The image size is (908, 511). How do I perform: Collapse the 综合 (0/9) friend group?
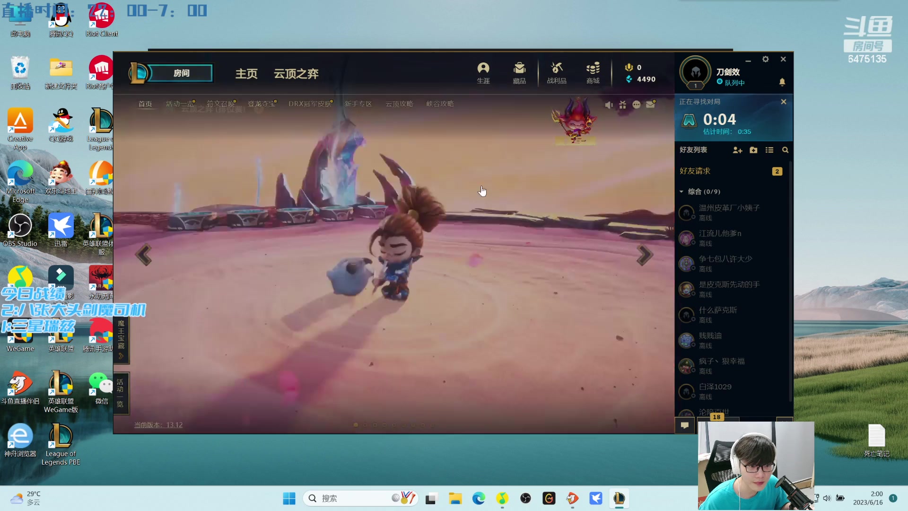coord(700,192)
